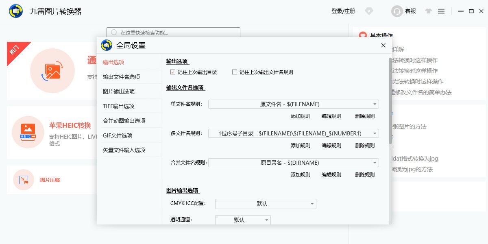
Task: Click the quick function search field
Action: click(x=173, y=33)
